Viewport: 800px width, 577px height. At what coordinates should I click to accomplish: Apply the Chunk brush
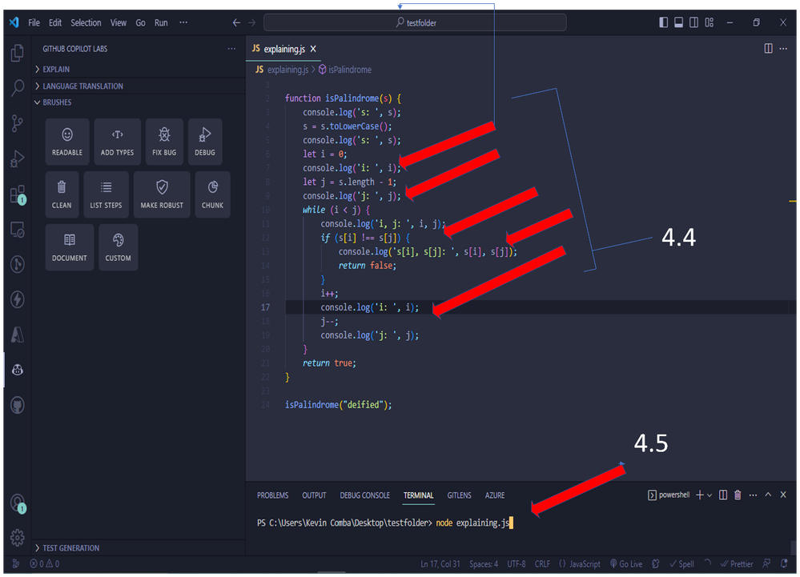click(x=212, y=194)
